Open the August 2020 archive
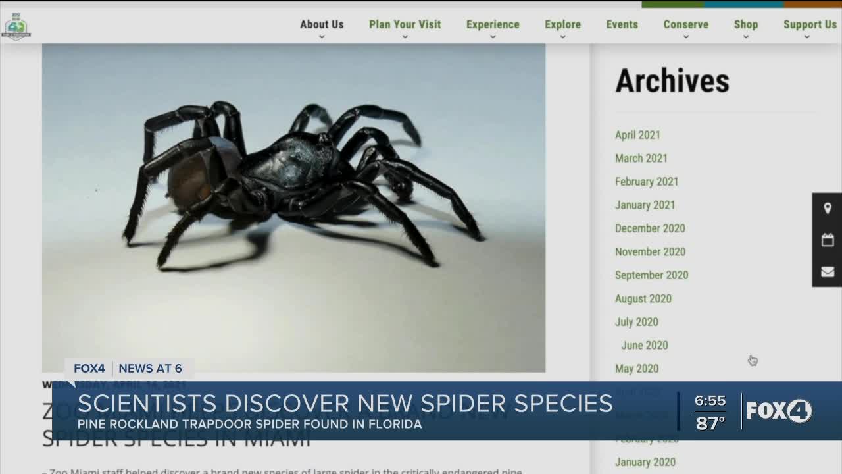 pos(643,298)
